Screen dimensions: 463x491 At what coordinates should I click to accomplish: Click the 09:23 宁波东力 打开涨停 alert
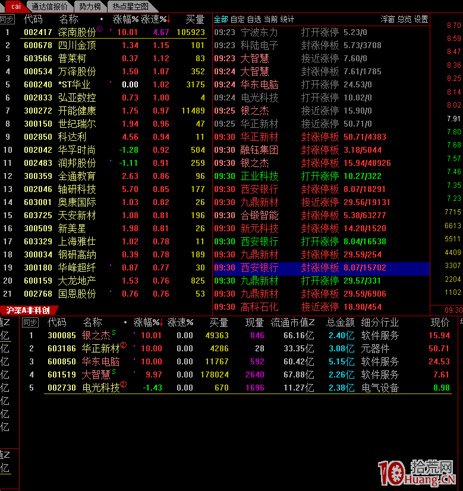[x=322, y=32]
